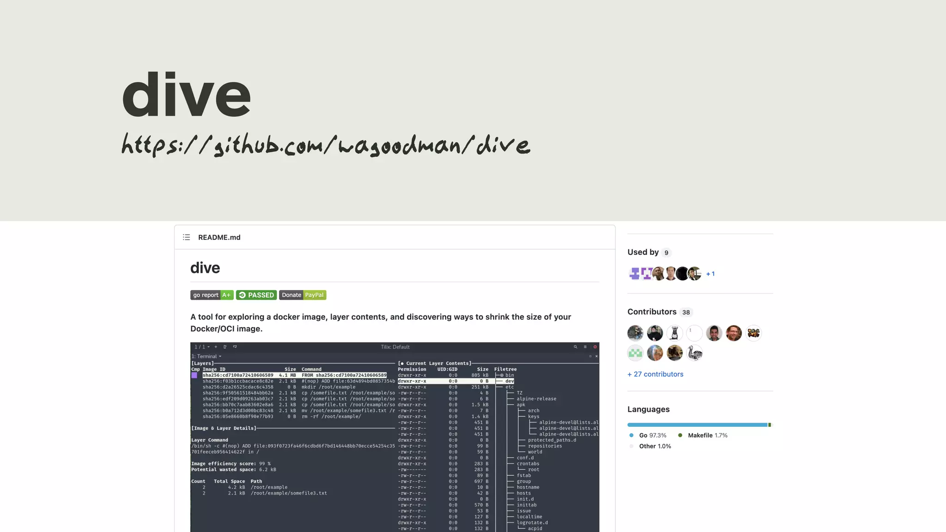This screenshot has width=946, height=532.
Task: Click the Go 97.3% language link
Action: click(x=653, y=435)
